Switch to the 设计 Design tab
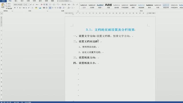 (x=22, y=1)
